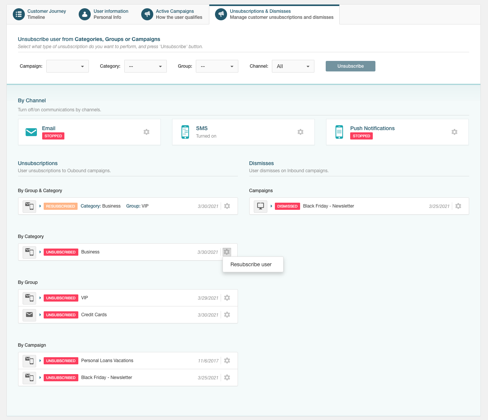Click the Push Notifications STOPPED badge
The height and width of the screenshot is (420, 488).
pos(361,136)
